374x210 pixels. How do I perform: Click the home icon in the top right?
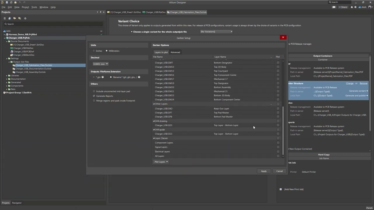(x=352, y=7)
